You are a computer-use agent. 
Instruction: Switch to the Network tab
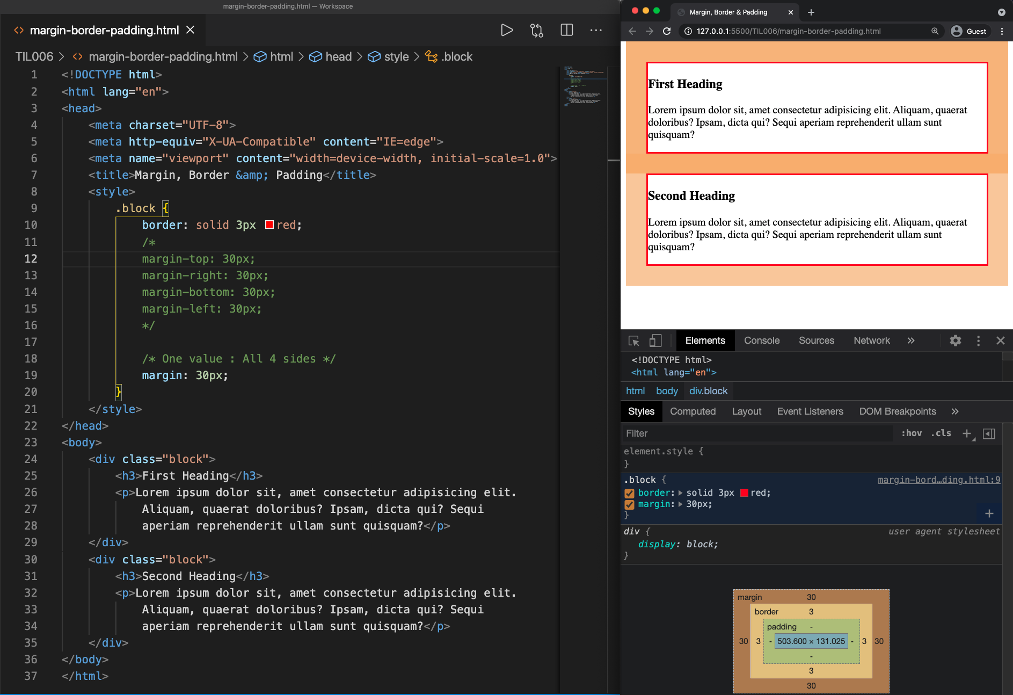click(871, 341)
